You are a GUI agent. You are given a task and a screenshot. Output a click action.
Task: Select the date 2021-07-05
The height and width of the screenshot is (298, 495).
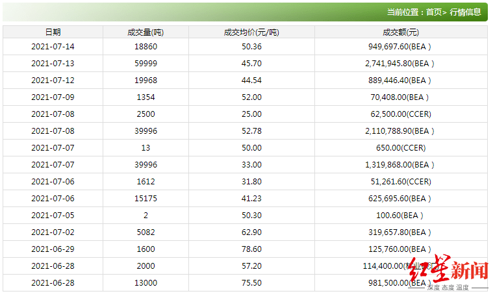(x=53, y=216)
